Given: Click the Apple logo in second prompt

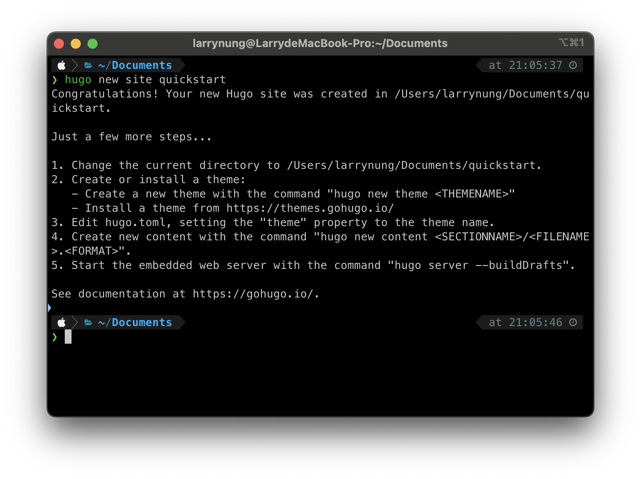Looking at the screenshot, I should pyautogui.click(x=62, y=322).
